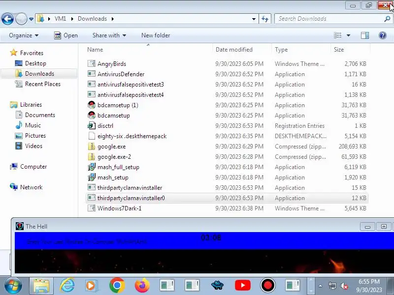Open Windows Media Player from taskbar
This screenshot has height=295, width=394.
click(91, 286)
